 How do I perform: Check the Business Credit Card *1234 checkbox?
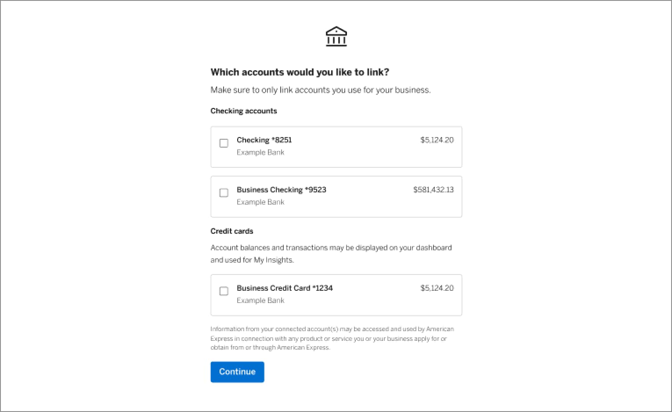pos(224,291)
